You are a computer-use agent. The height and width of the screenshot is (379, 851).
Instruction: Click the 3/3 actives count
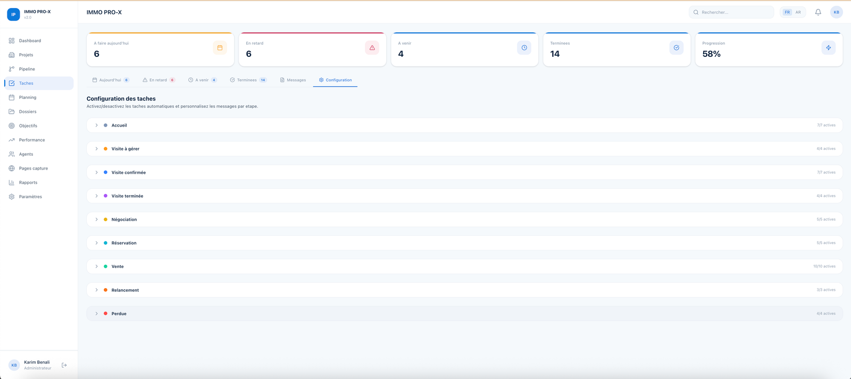(826, 290)
